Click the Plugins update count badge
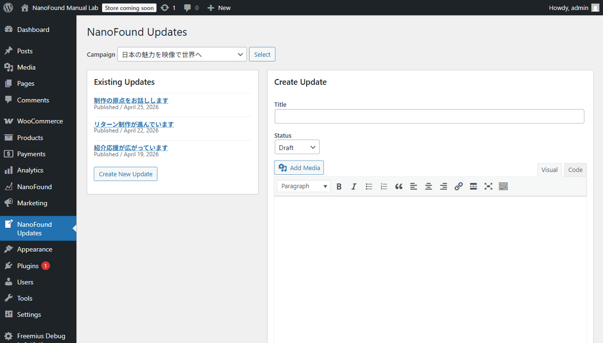Screen dimensions: 603x343 coord(45,266)
